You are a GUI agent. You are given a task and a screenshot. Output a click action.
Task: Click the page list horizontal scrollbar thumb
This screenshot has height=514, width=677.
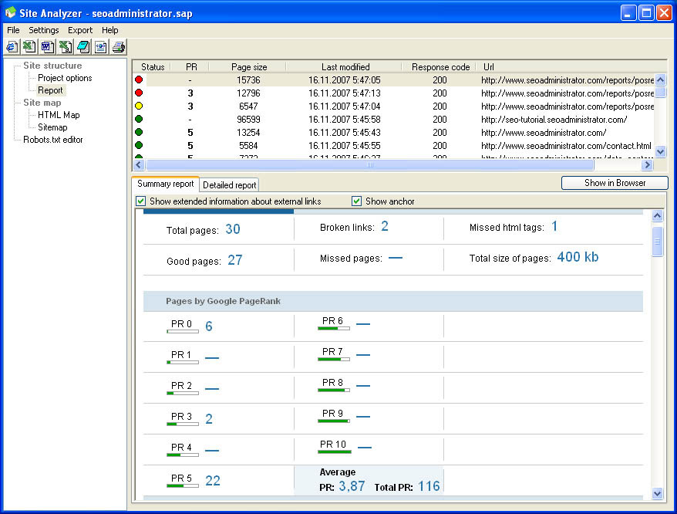(370, 165)
